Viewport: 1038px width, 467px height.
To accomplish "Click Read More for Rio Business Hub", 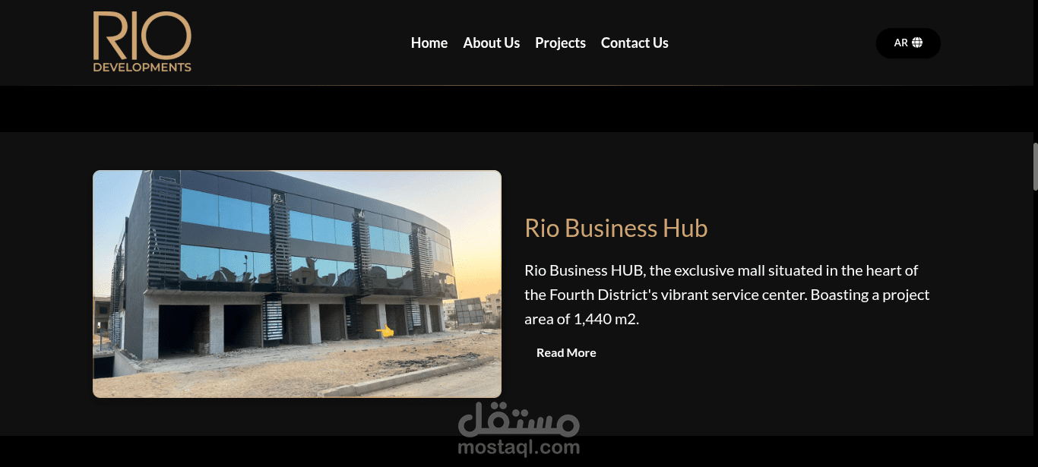I will pos(566,353).
